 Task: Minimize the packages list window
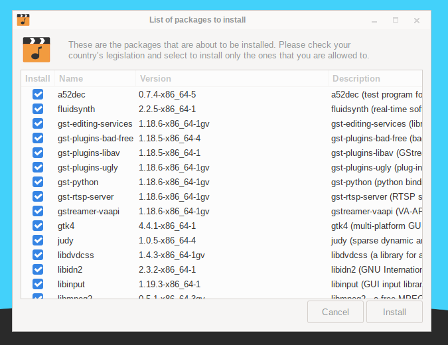point(374,21)
